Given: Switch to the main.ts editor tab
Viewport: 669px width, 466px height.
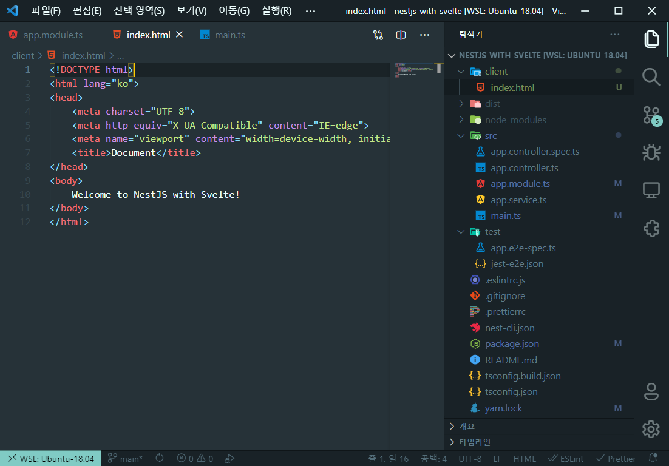Looking at the screenshot, I should pos(223,35).
